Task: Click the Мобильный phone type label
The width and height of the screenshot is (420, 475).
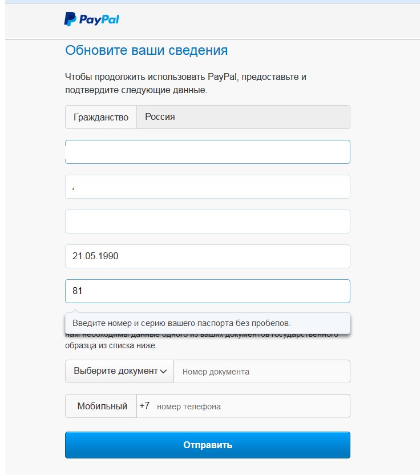Action: (x=101, y=406)
